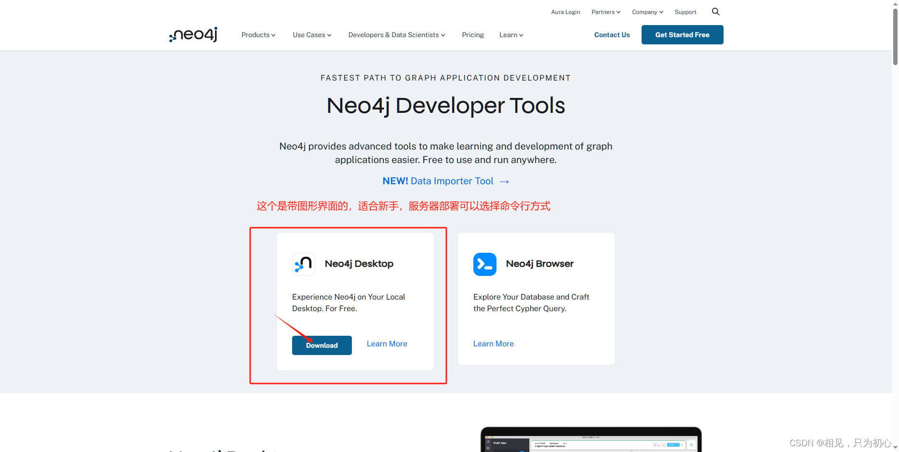
Task: Click the Neo4j Browser card title
Action: click(x=540, y=264)
